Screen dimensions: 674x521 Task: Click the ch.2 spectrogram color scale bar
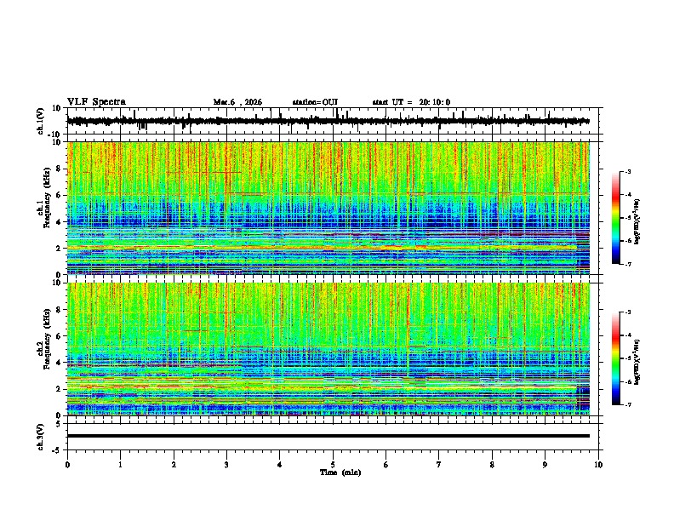616,358
